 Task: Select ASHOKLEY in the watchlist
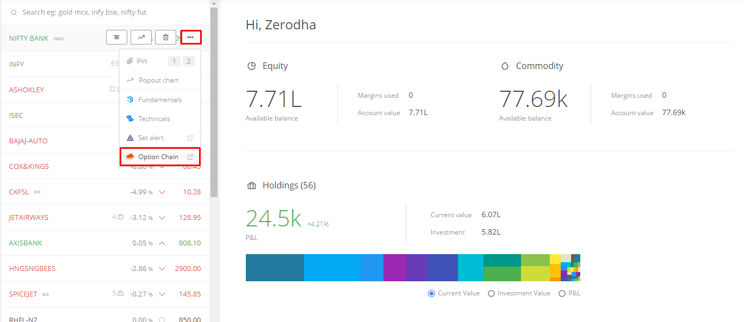[27, 90]
